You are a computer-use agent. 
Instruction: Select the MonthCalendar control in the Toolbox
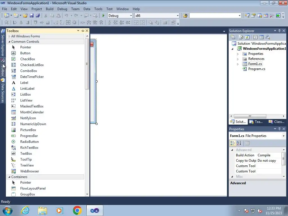pyautogui.click(x=45, y=112)
